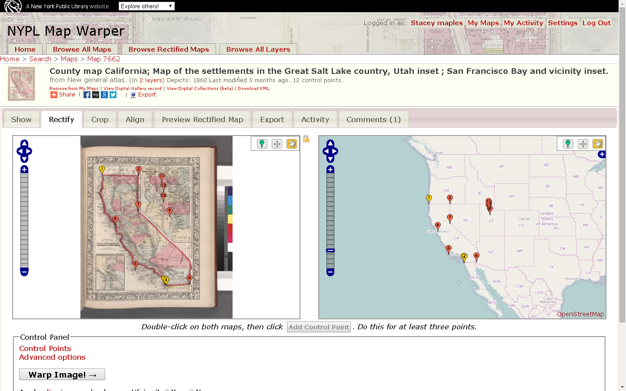Switch to the Show tab
This screenshot has width=626, height=391.
(21, 119)
